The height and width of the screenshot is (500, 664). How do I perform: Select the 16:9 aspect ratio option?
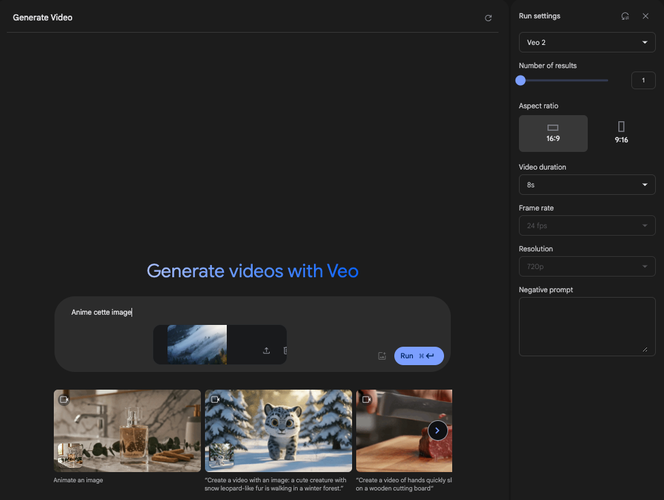coord(553,133)
